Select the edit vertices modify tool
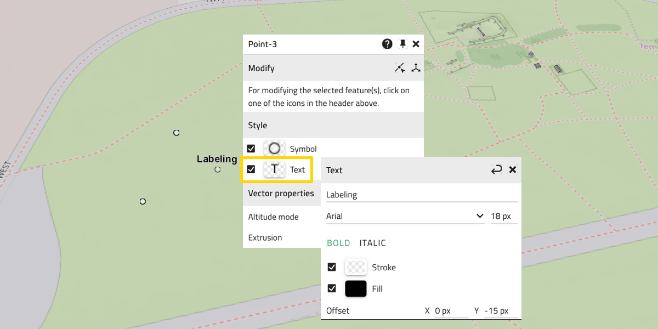658x329 pixels. click(400, 68)
